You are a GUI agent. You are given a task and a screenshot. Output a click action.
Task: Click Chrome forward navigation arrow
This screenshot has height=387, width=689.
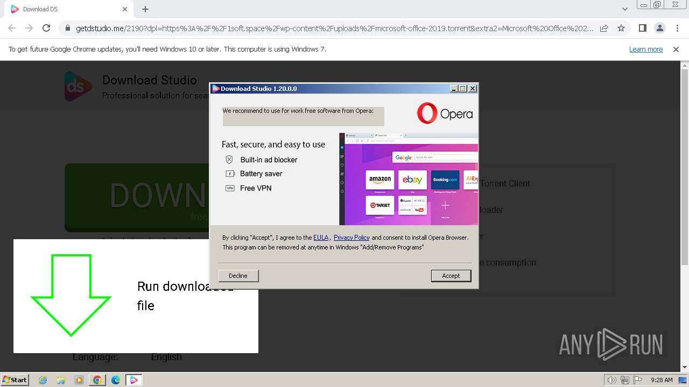tap(29, 28)
